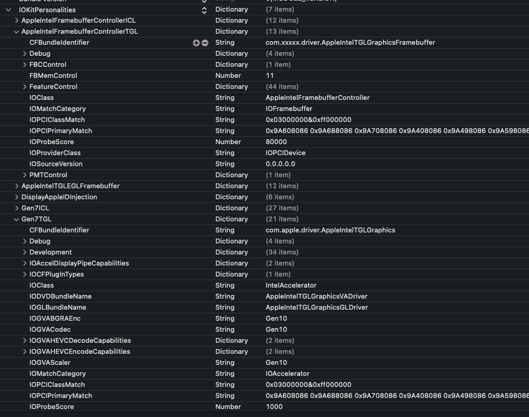Expand the PMTControl dictionary
This screenshot has width=529, height=417.
25,175
